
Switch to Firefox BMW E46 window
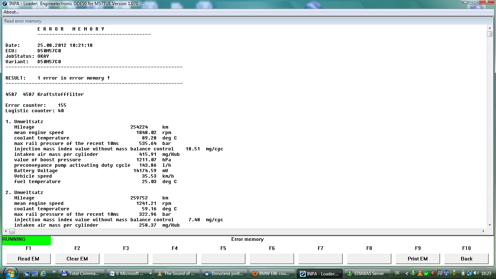click(x=272, y=274)
